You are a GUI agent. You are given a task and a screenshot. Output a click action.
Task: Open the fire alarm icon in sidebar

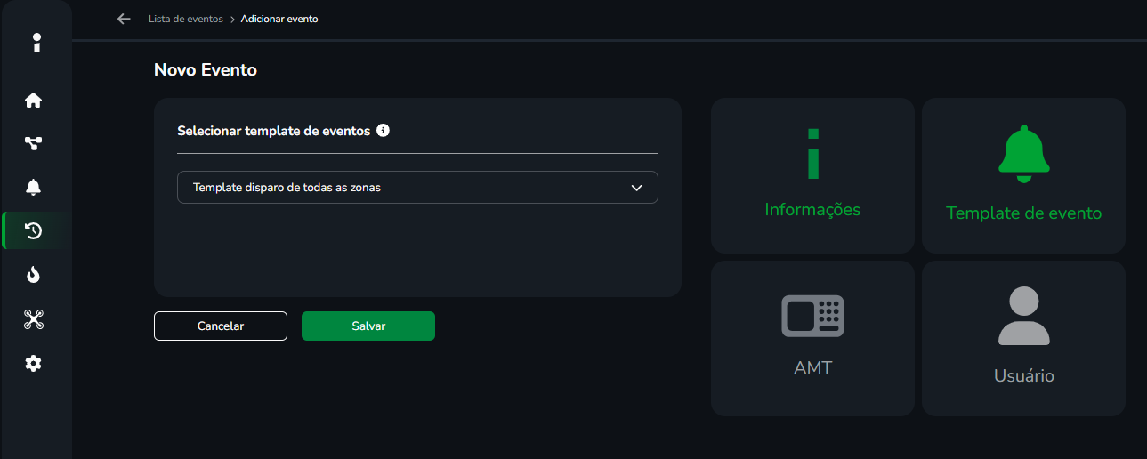tap(34, 275)
